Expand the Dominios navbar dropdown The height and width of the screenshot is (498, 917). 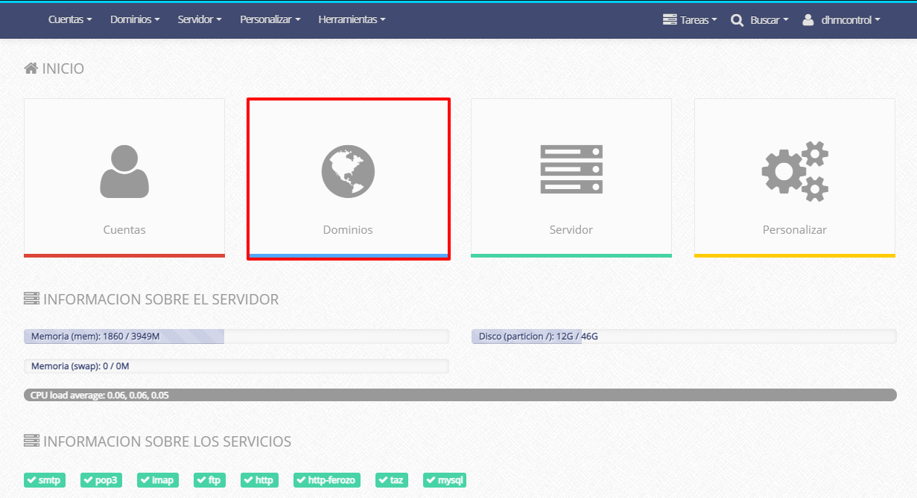pos(135,20)
